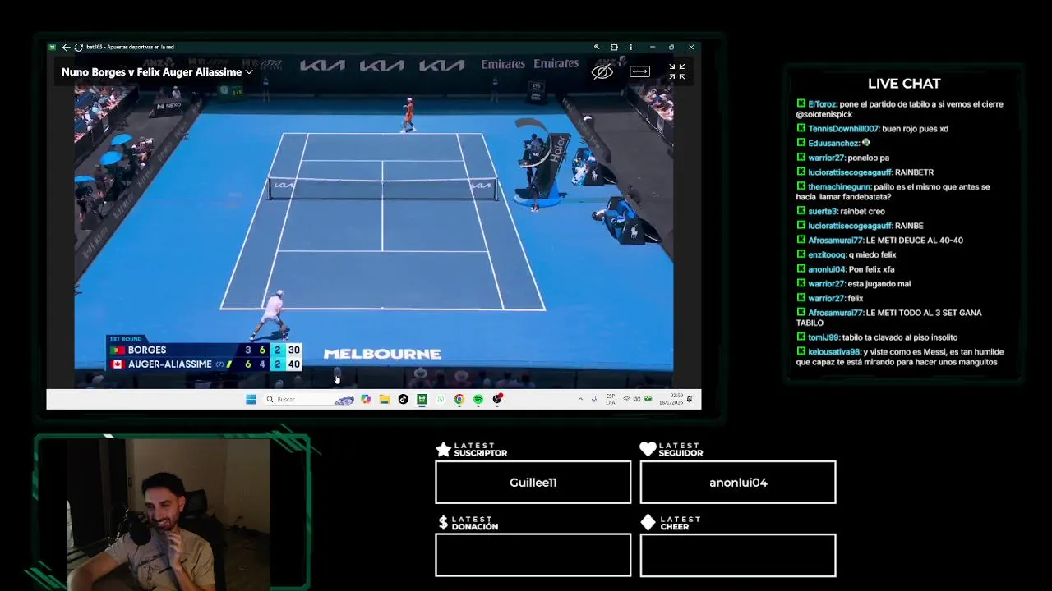Click the BORGES name on scoreboard
Image resolution: width=1052 pixels, height=591 pixels.
[147, 350]
